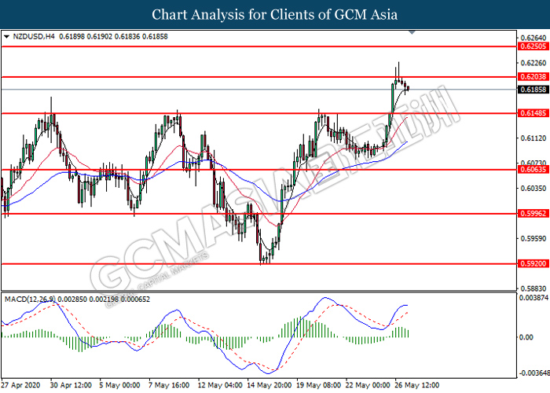Screen dimensions: 550x393
Task: Click the 27 Apr 2020 date label
Action: (20, 385)
